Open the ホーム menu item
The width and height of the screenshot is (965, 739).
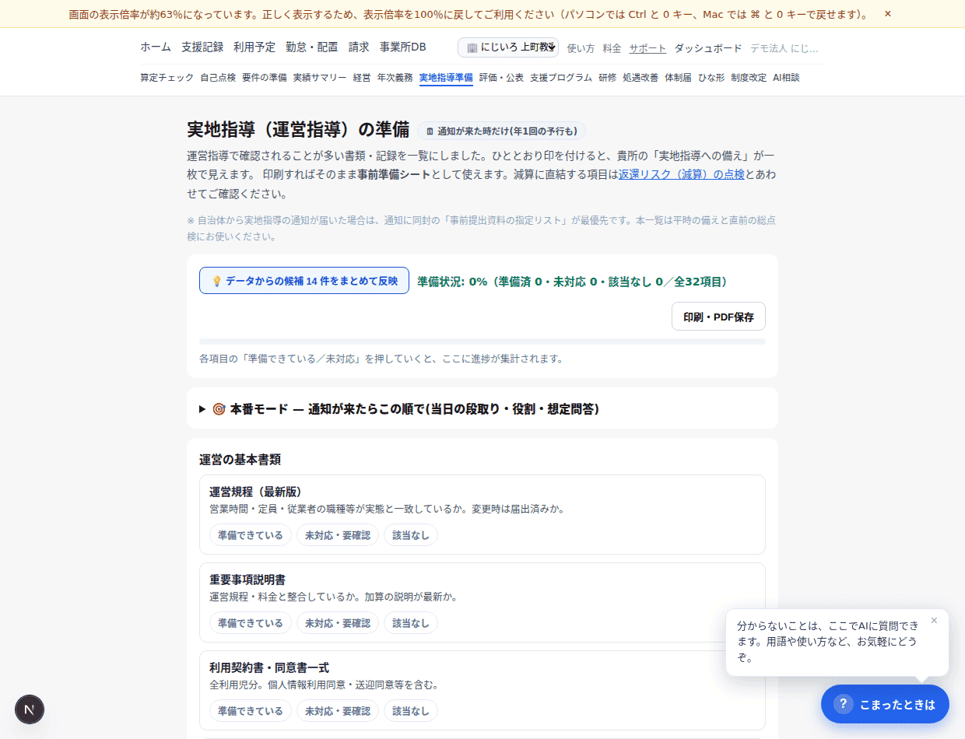156,47
